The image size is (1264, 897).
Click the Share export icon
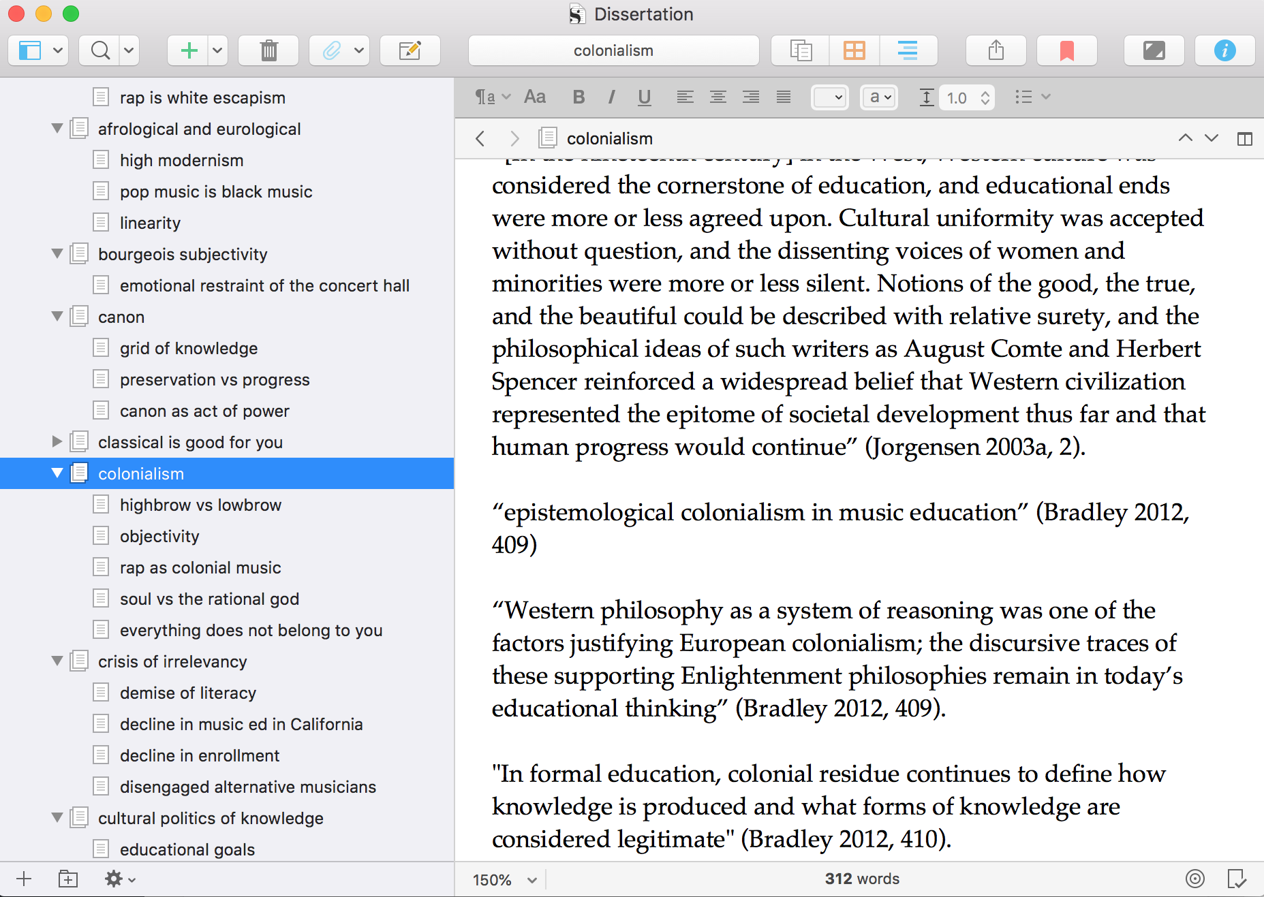coord(996,50)
